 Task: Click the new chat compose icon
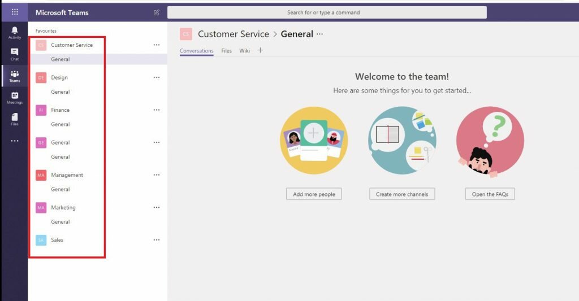[157, 12]
